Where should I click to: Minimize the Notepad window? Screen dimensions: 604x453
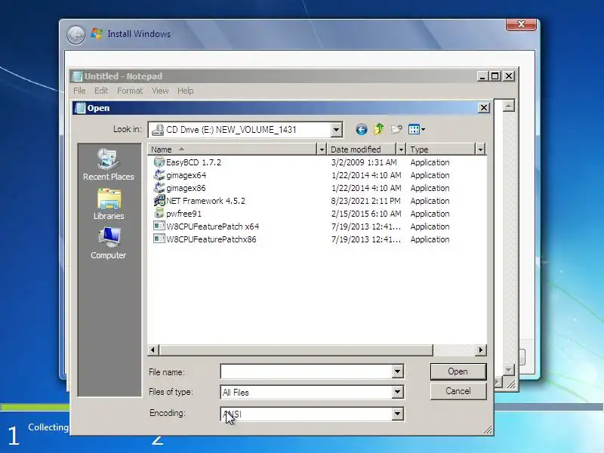point(482,76)
